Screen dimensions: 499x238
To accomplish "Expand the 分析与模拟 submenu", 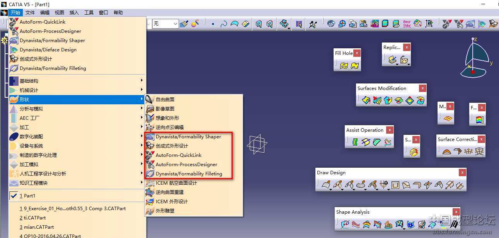I will point(31,109).
